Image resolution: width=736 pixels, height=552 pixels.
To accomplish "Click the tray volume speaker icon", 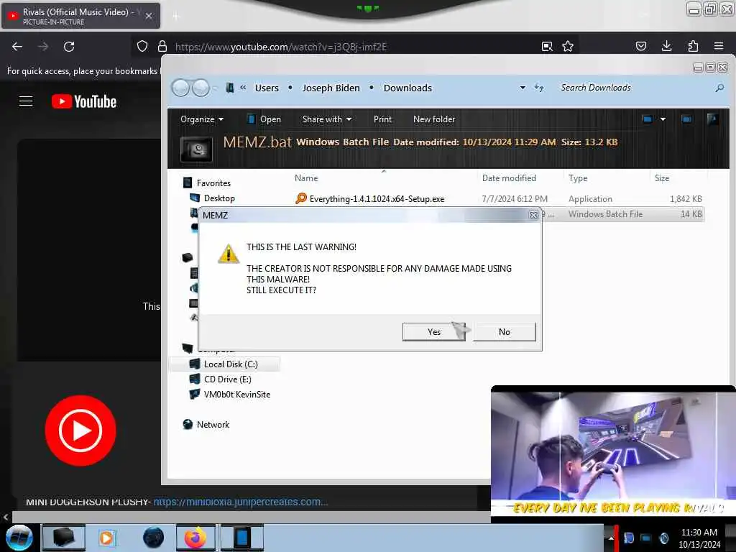I will click(x=663, y=538).
